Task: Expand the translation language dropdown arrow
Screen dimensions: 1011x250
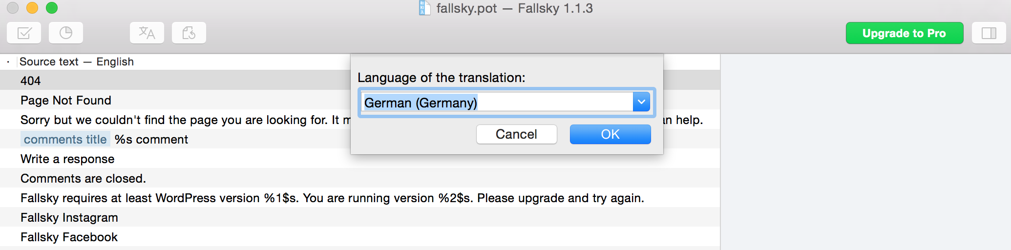Action: 641,102
